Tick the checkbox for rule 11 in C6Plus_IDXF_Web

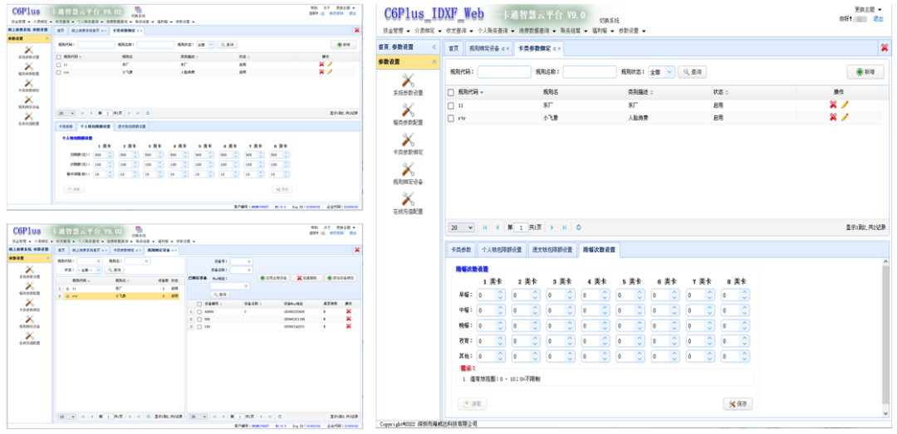click(451, 105)
